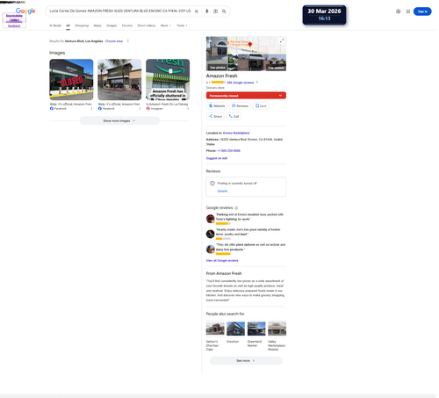439x398 pixels.
Task: Switch to Images tab
Action: point(112,25)
